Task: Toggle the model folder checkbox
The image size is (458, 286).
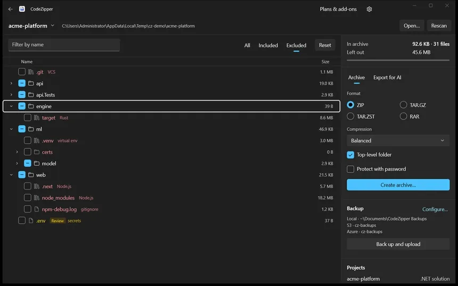Action: 28,164
